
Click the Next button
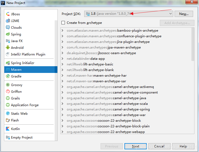(135, 146)
